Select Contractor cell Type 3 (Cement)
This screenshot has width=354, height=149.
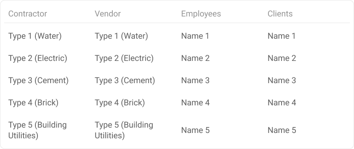38,81
